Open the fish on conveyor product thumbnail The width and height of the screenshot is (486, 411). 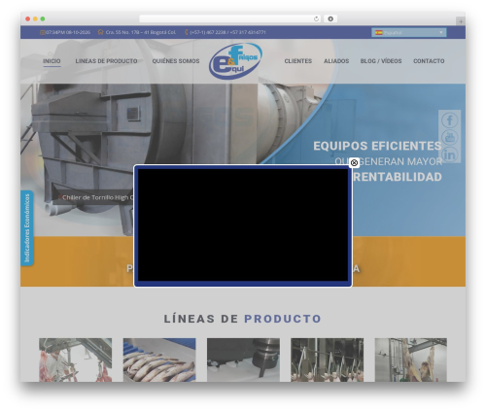[159, 360]
